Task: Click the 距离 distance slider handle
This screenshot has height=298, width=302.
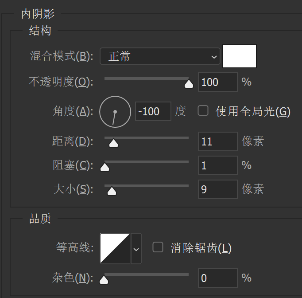Action: pyautogui.click(x=113, y=143)
